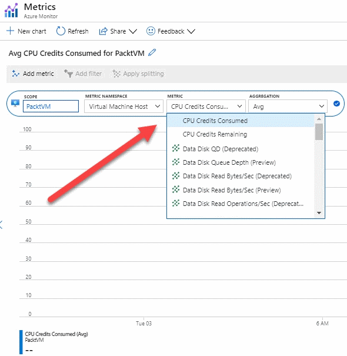The image size is (347, 356).
Task: Expand the Aggregation Avg dropdown
Action: tap(288, 107)
